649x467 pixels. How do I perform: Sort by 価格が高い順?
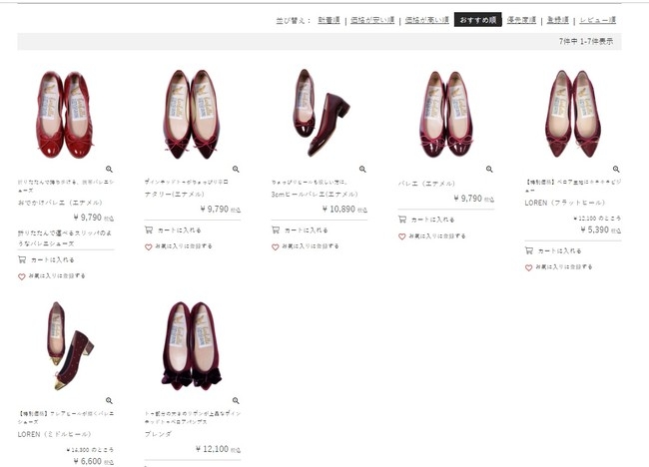pyautogui.click(x=424, y=20)
